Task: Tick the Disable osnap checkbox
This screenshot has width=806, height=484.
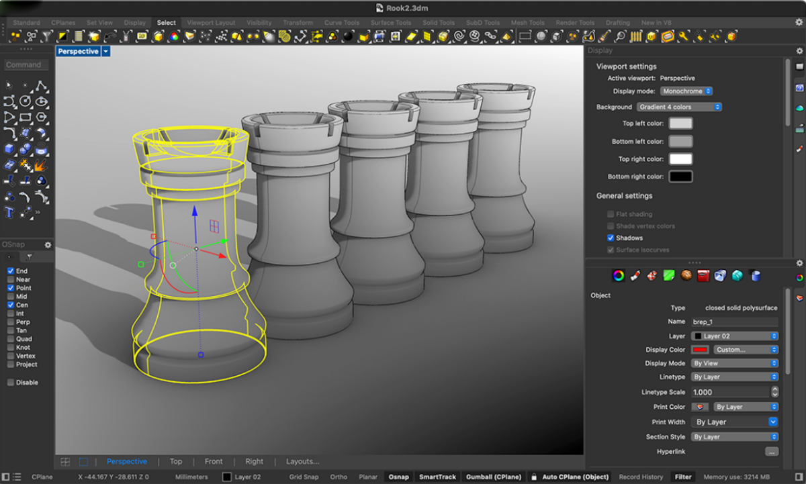Action: [x=11, y=383]
